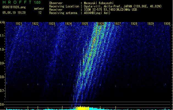Click the 0.7 kHz frequency tick label

[2, 91]
